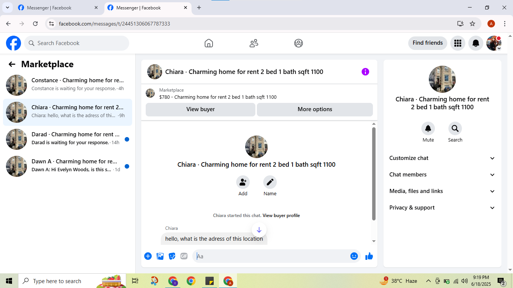Image resolution: width=513 pixels, height=288 pixels.
Task: Click the chat messages scrollbar
Action: [x=374, y=174]
